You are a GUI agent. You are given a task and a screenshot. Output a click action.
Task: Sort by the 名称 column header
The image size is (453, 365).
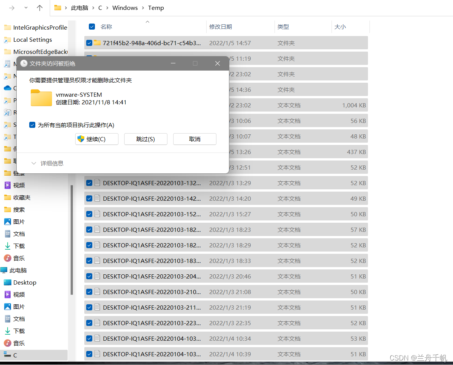(106, 27)
